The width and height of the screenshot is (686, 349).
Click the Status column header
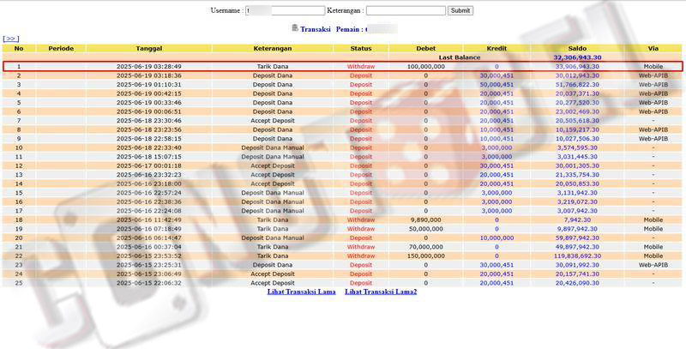point(361,48)
